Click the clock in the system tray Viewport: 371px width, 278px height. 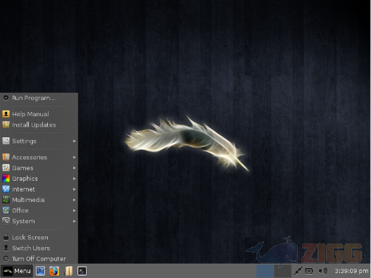351,271
